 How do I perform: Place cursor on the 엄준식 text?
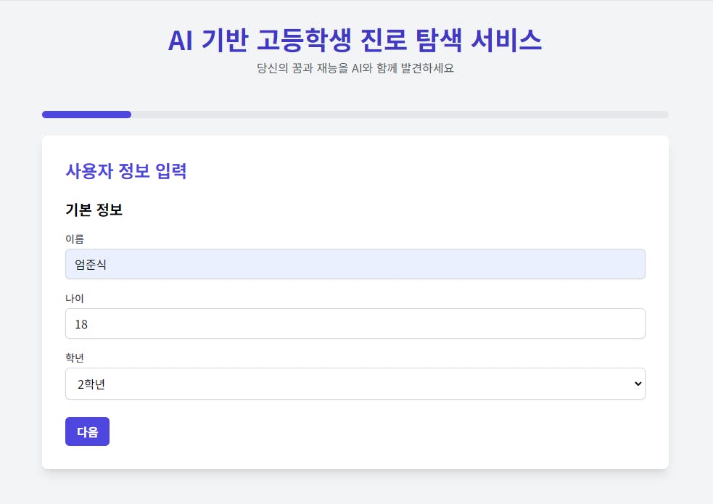91,265
